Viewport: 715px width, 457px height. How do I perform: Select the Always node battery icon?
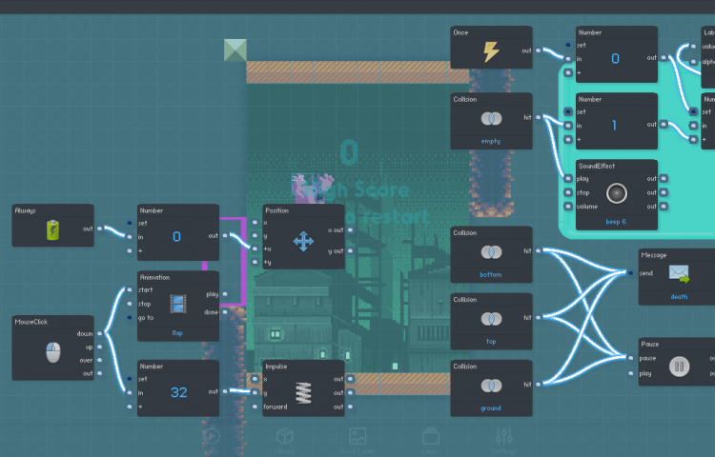click(52, 229)
